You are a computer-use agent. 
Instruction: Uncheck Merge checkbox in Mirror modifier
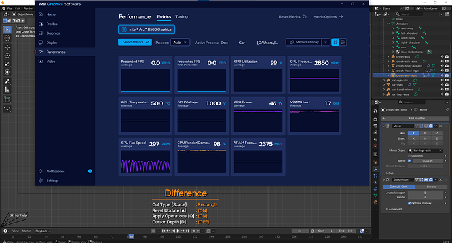point(409,161)
